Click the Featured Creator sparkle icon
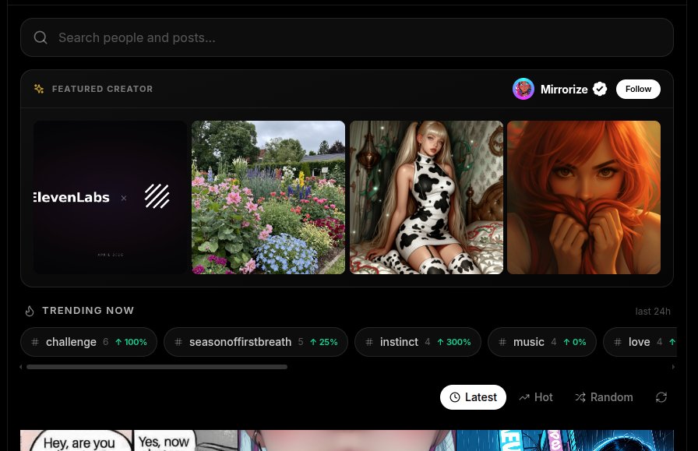This screenshot has width=698, height=451. [x=39, y=89]
